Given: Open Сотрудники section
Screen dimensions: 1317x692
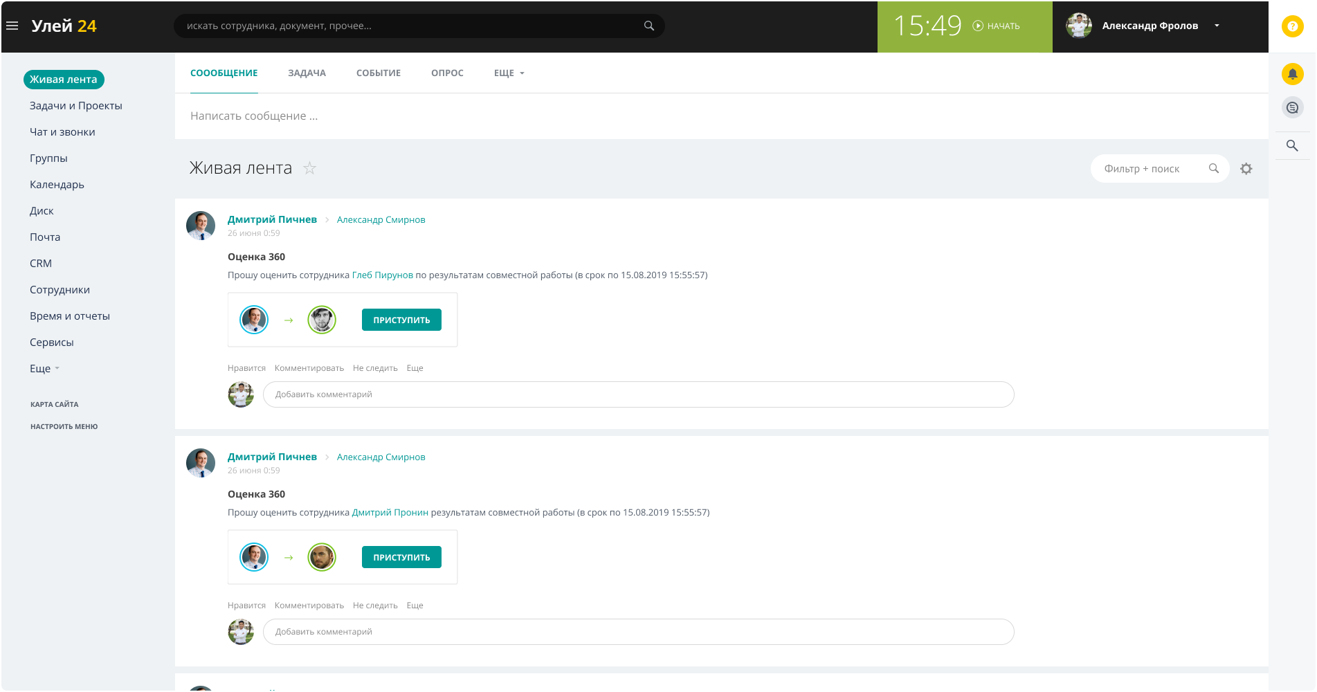Looking at the screenshot, I should pos(60,290).
